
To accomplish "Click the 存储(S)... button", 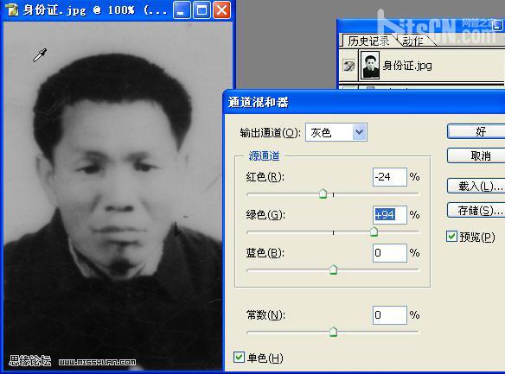I will 476,210.
